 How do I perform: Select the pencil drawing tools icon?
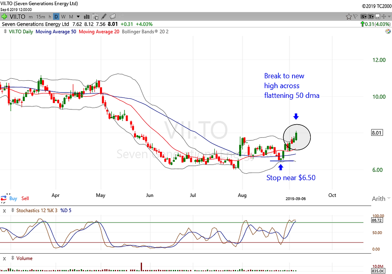104,16
